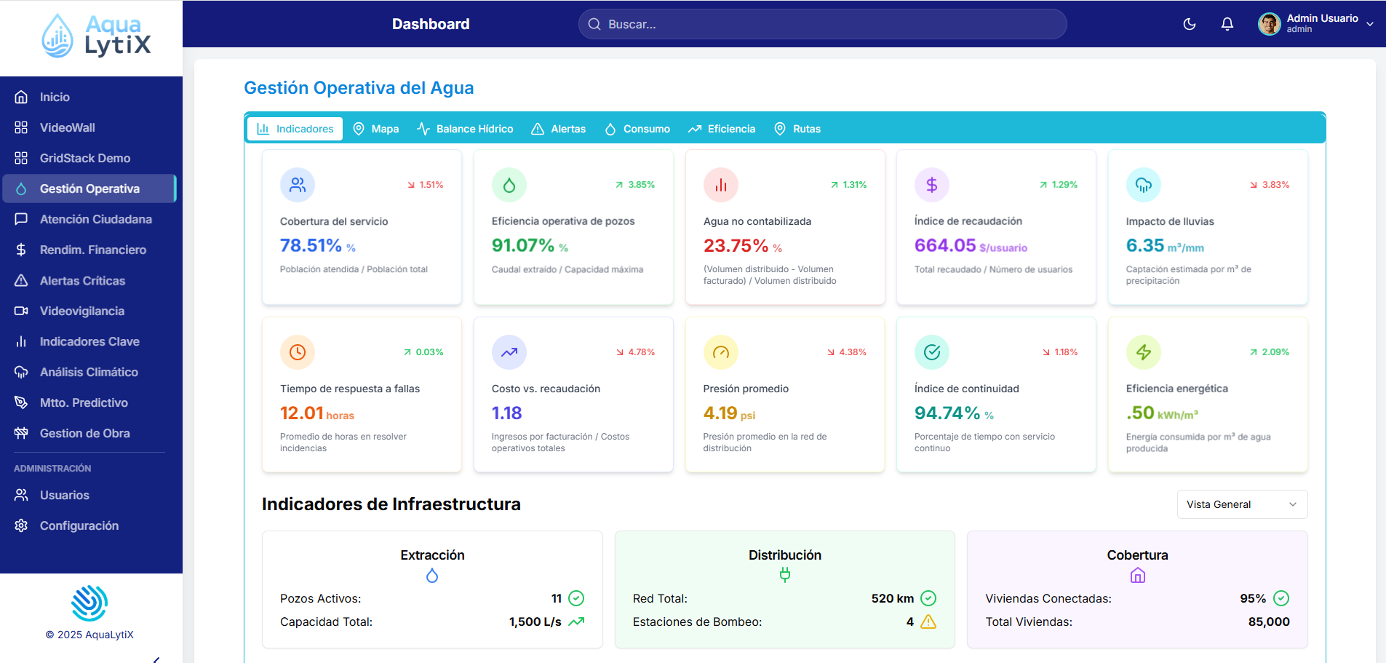Open the dark mode toggle icon
Screen dimensions: 1386x663
point(1190,24)
